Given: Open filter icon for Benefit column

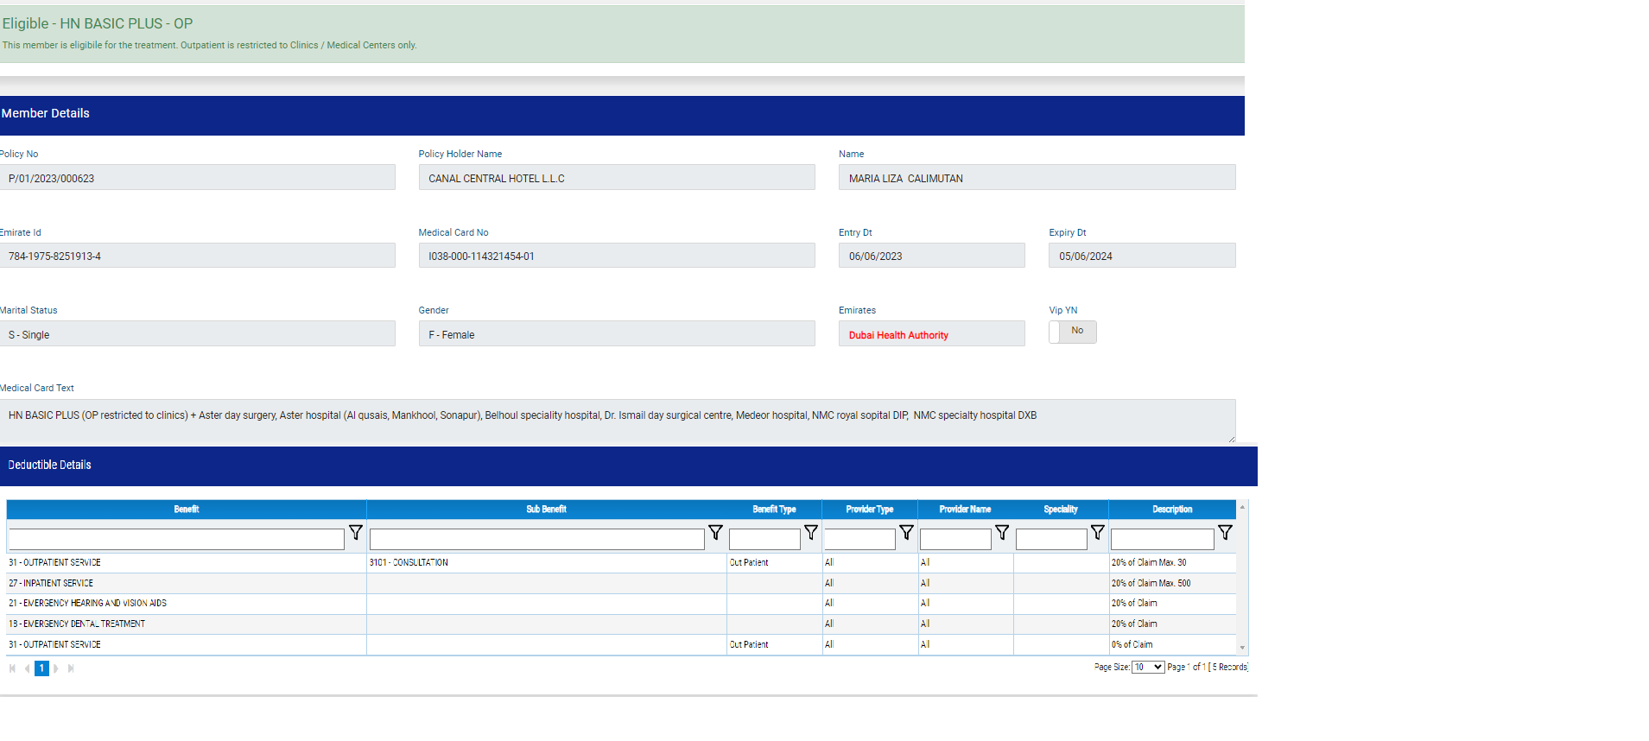Looking at the screenshot, I should 355,533.
